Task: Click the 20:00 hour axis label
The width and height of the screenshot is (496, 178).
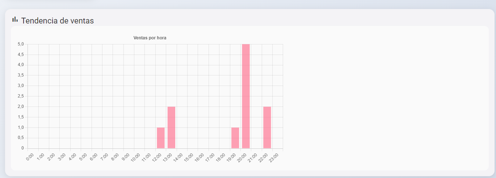Action: [x=242, y=158]
